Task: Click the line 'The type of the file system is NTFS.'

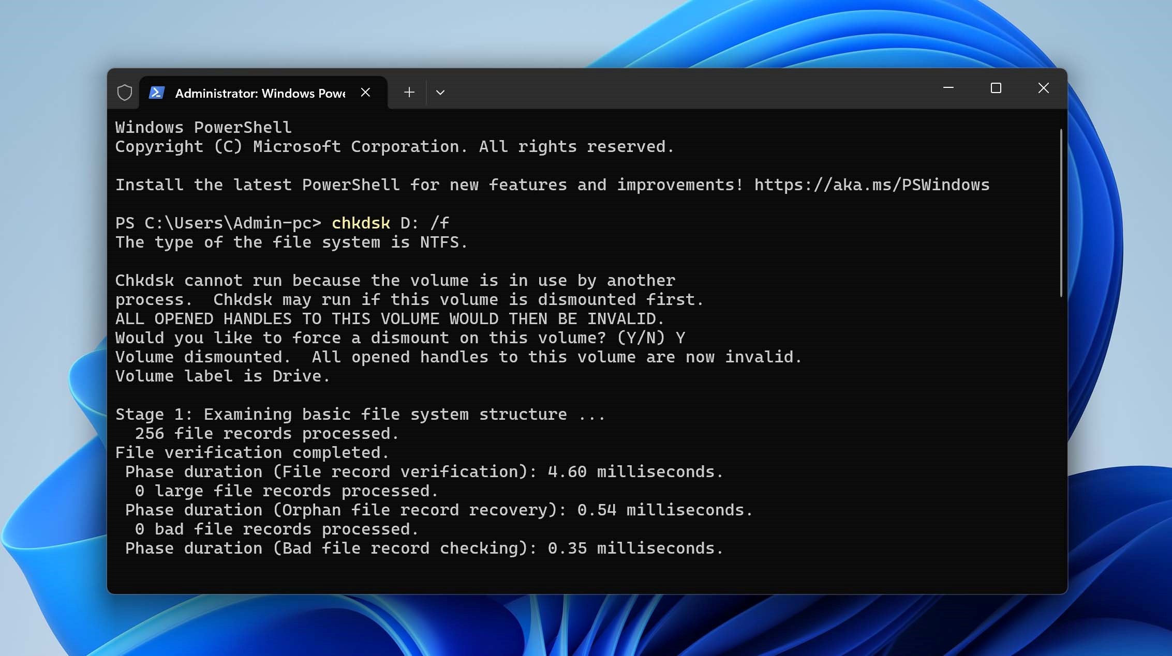Action: point(291,242)
